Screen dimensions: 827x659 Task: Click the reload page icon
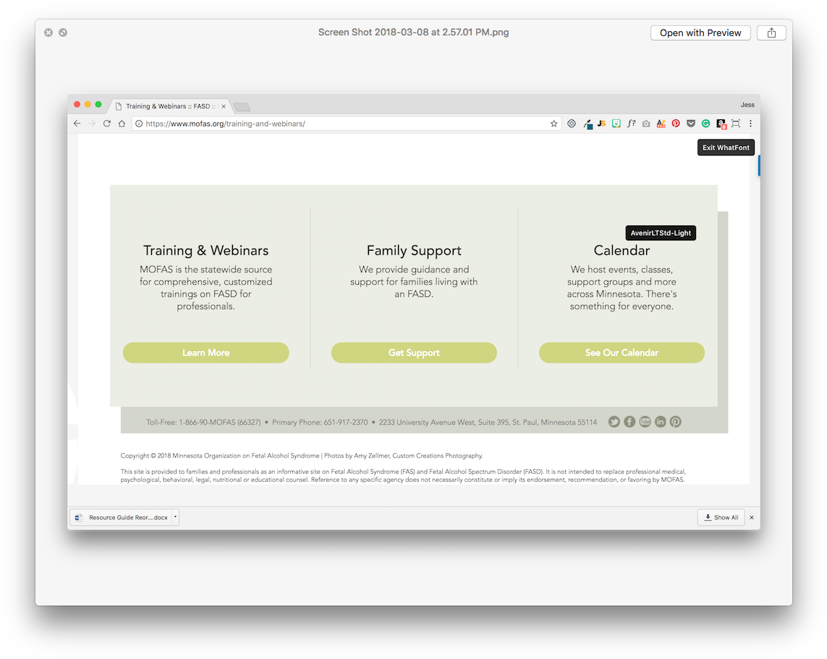pos(107,124)
